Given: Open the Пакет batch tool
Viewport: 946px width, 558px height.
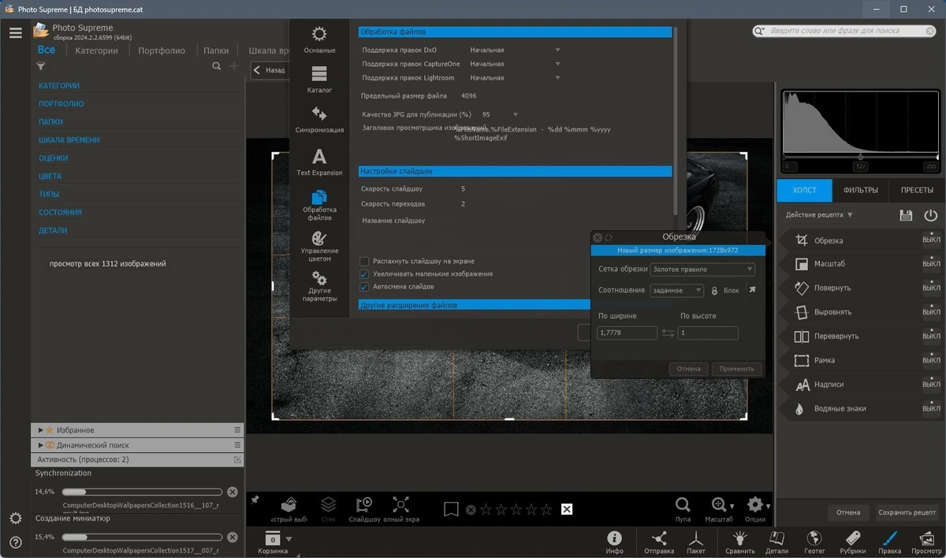Looking at the screenshot, I should point(696,542).
